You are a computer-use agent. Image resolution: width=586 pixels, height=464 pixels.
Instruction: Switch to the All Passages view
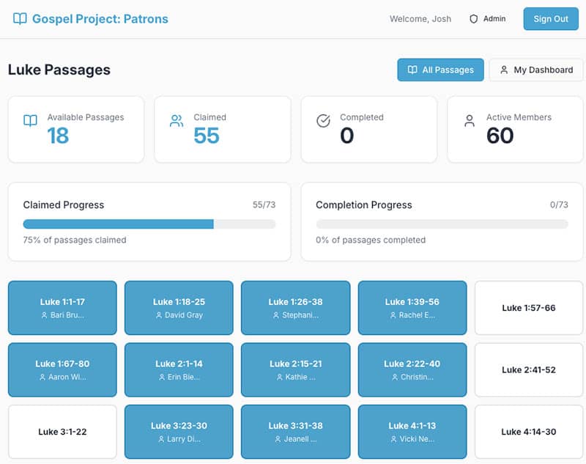tap(440, 70)
